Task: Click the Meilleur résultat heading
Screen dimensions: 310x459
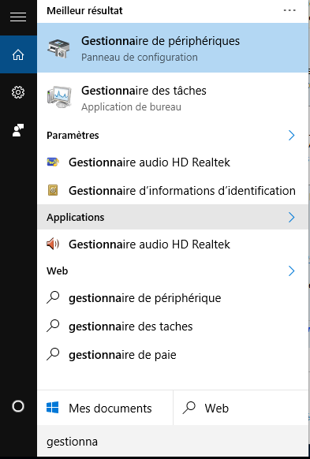Action: click(84, 11)
